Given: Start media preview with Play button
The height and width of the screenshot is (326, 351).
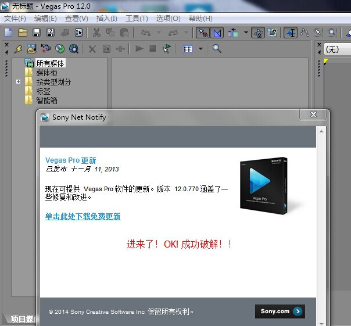Looking at the screenshot, I should pos(139,48).
